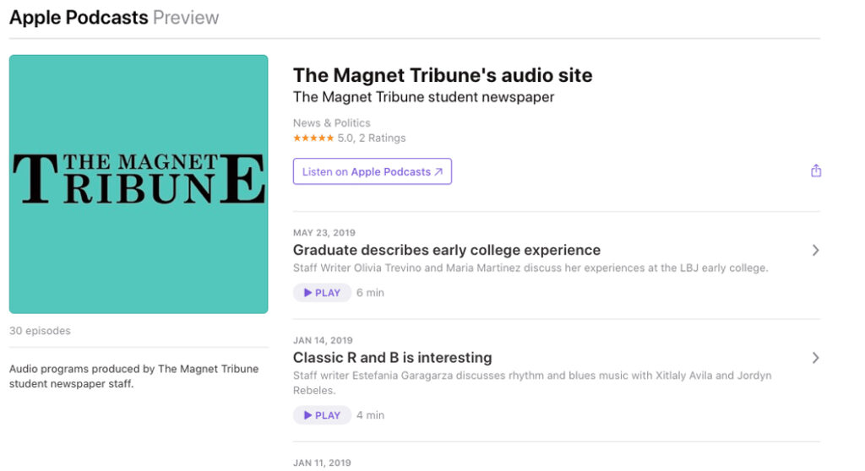Open the Classic R and B is interesting title
This screenshot has height=471, width=865.
point(392,358)
